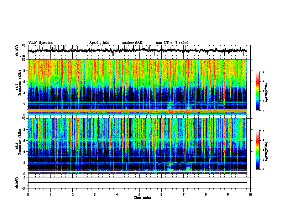Select the "start UT = 7:40:0" label
Screen dimensions: 282x218
[172, 43]
